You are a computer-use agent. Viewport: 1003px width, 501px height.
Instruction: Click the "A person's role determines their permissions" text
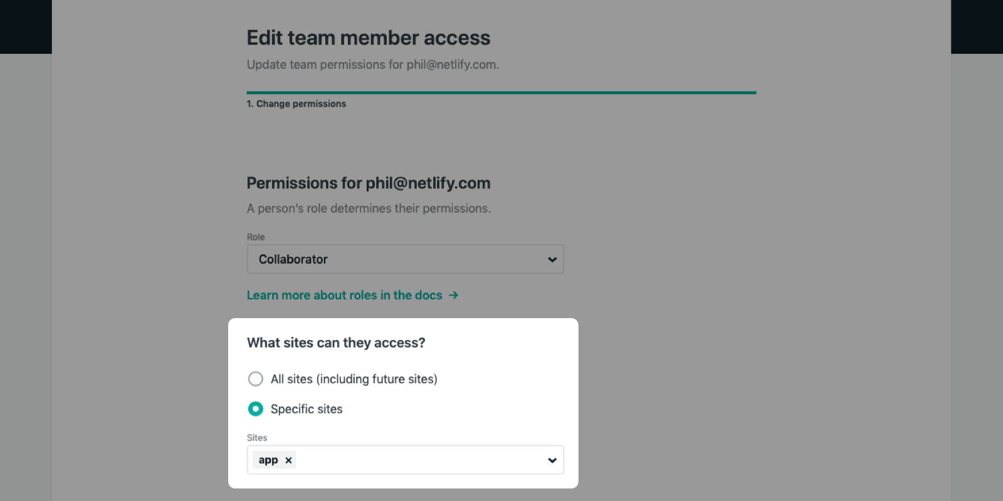click(369, 209)
